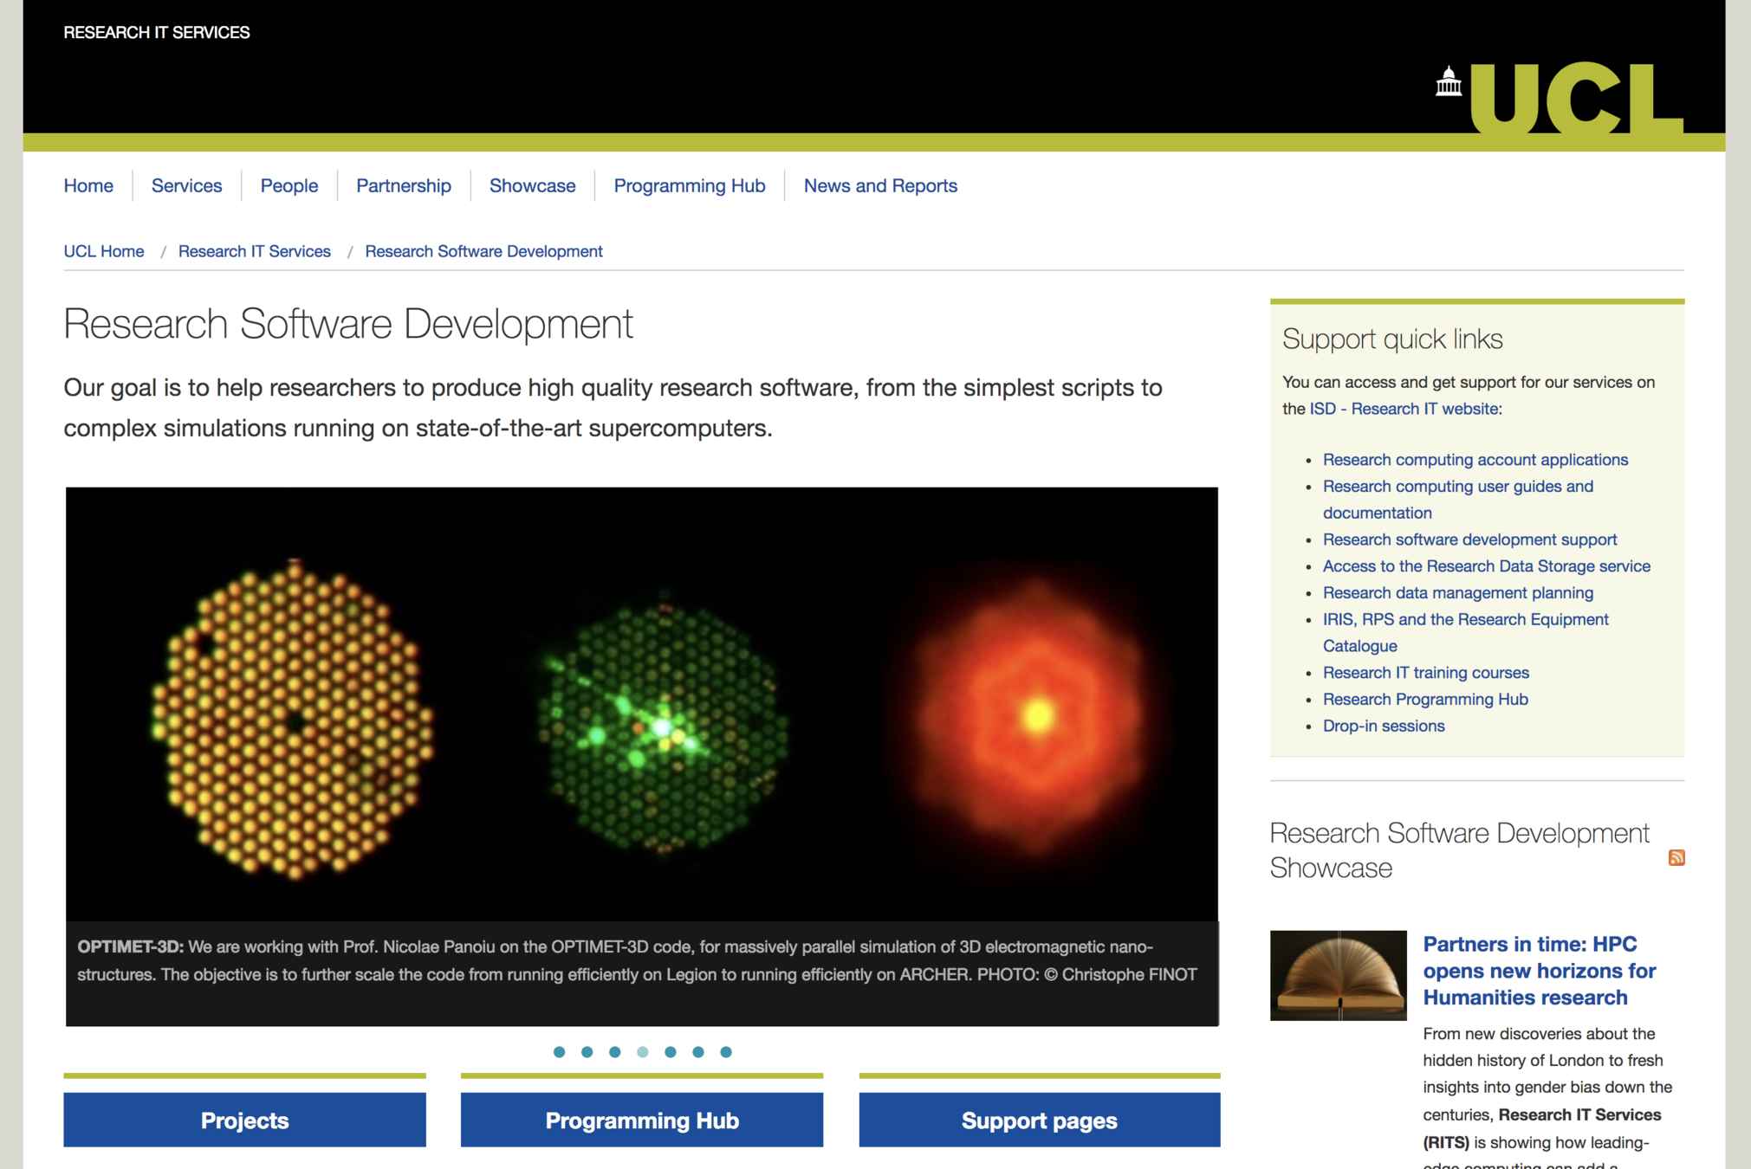Open Research IT Services breadcrumb link
Screen dimensions: 1751x1169
pos(254,251)
